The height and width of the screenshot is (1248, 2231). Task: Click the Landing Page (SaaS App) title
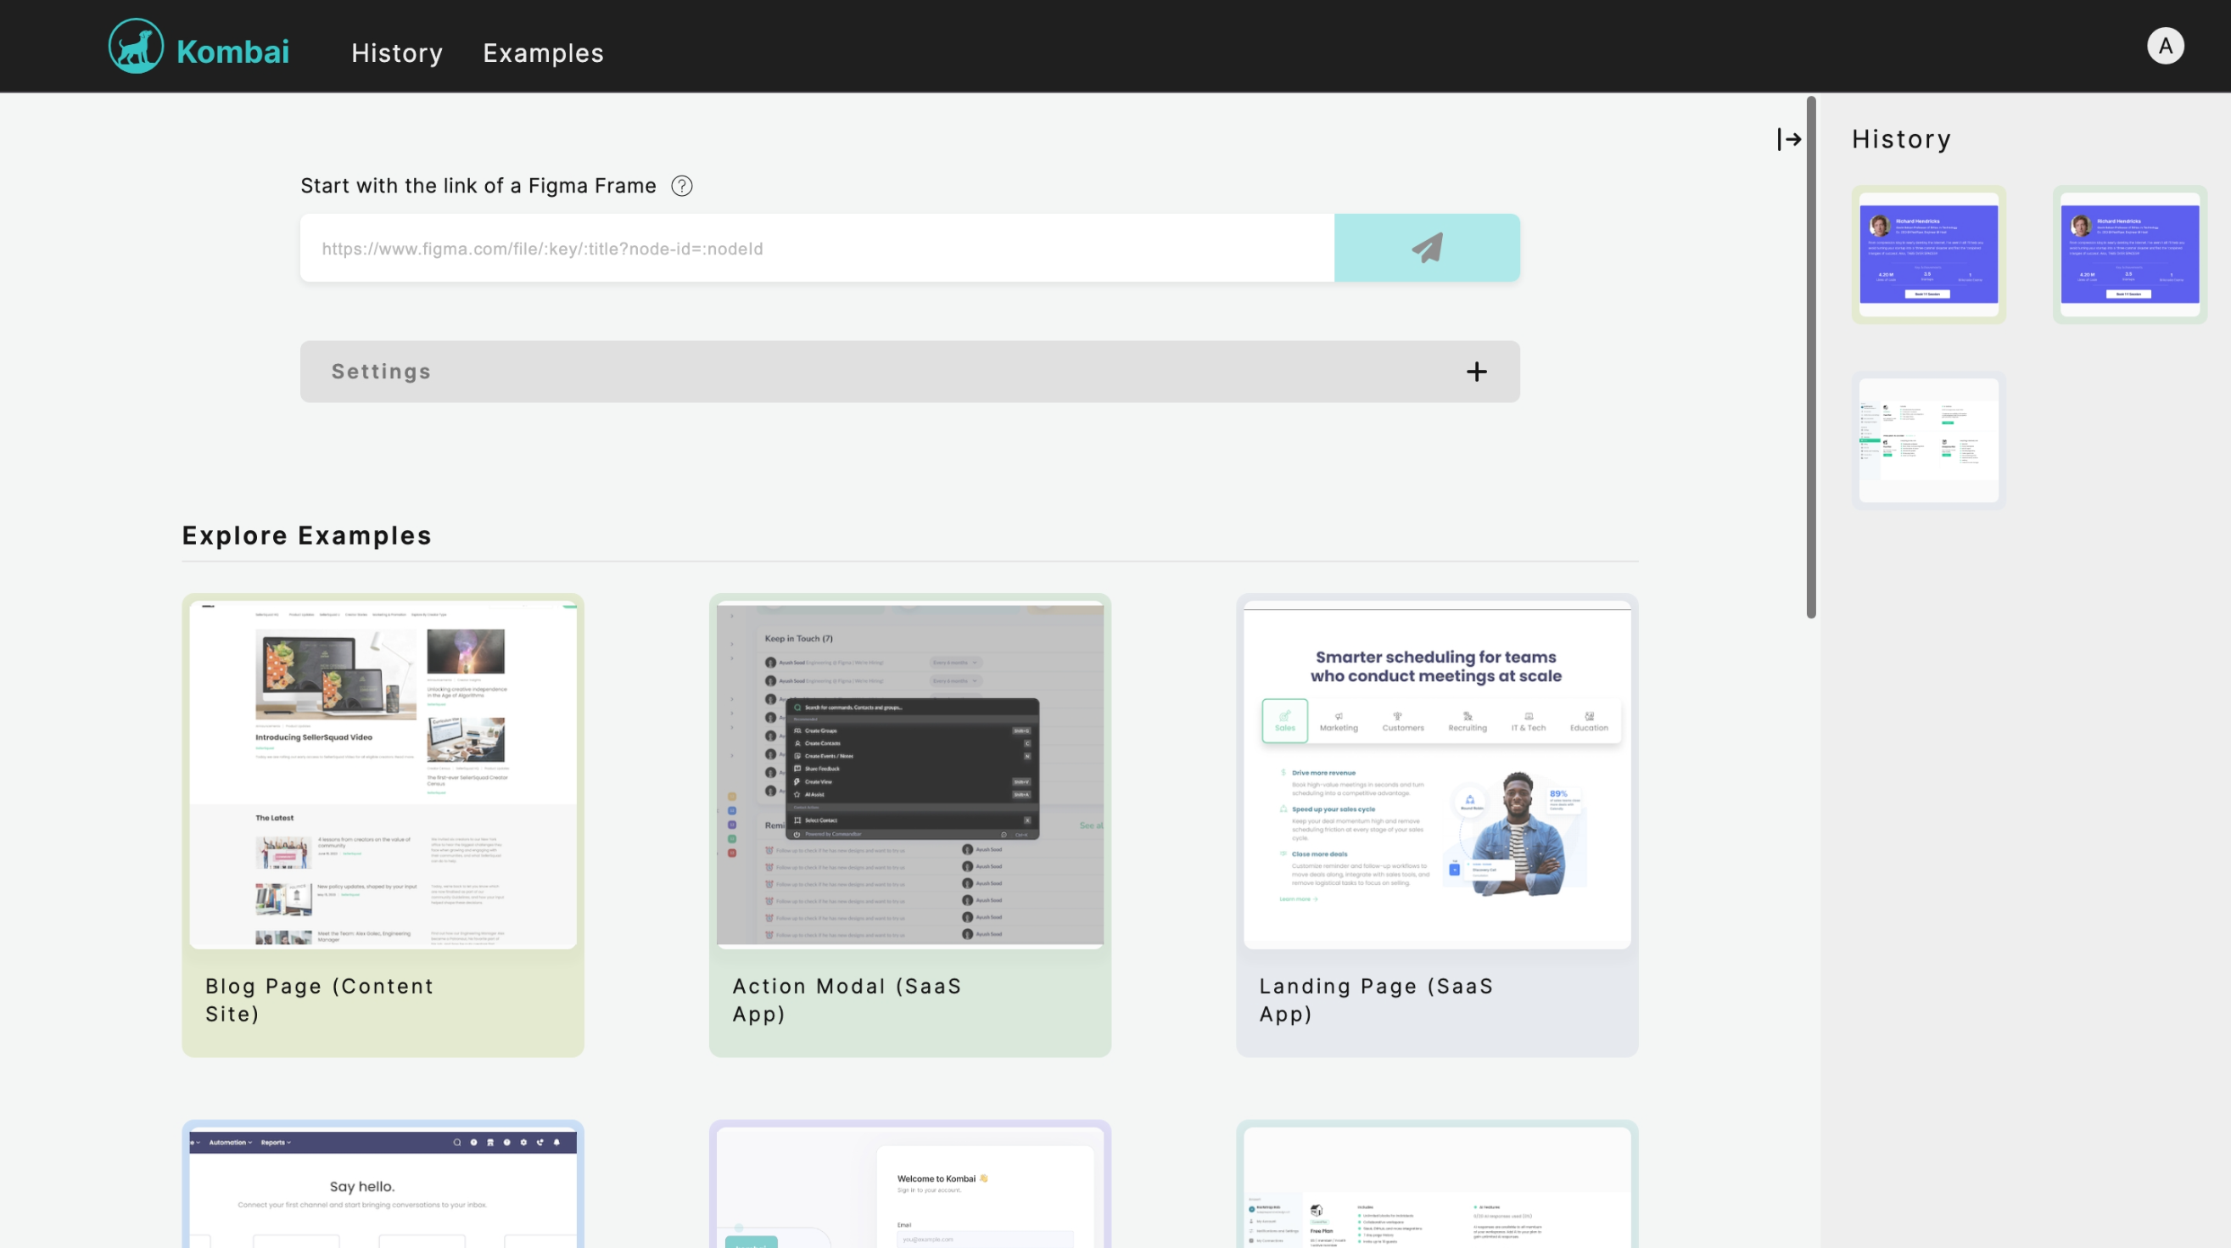point(1376,999)
